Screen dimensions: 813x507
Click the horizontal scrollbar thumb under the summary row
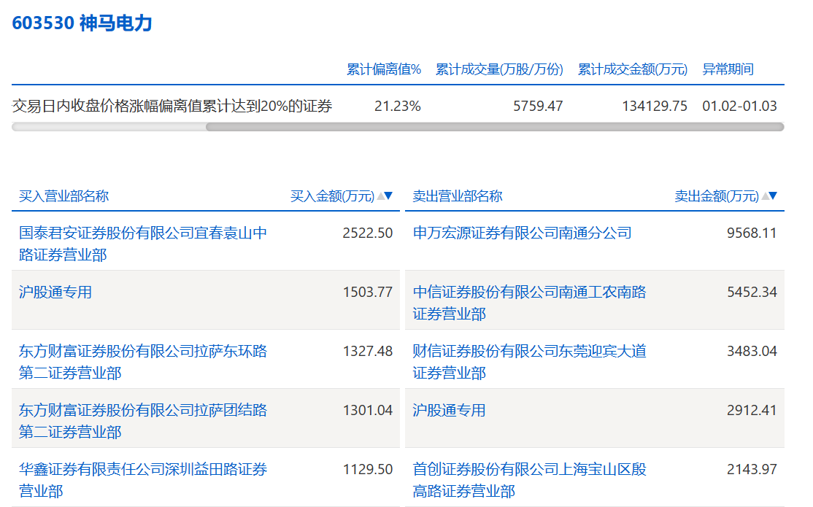tap(495, 127)
